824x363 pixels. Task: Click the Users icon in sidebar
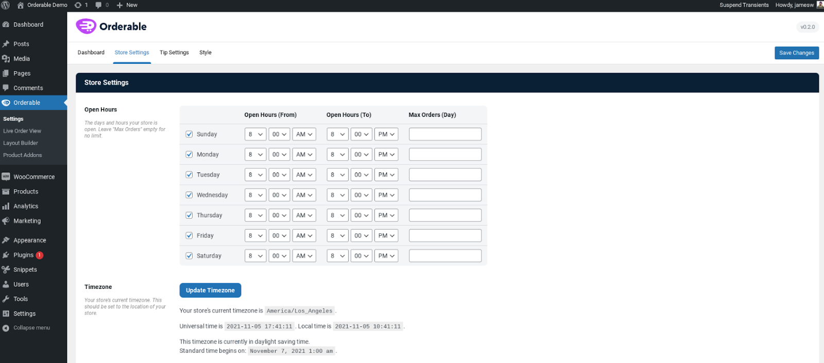coord(6,284)
